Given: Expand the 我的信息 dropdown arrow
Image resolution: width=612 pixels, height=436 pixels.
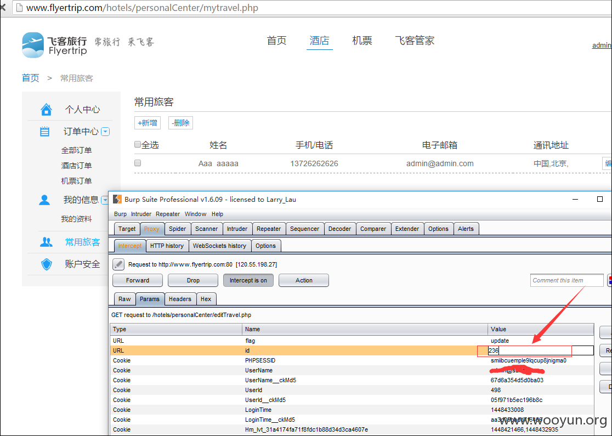Looking at the screenshot, I should [105, 200].
